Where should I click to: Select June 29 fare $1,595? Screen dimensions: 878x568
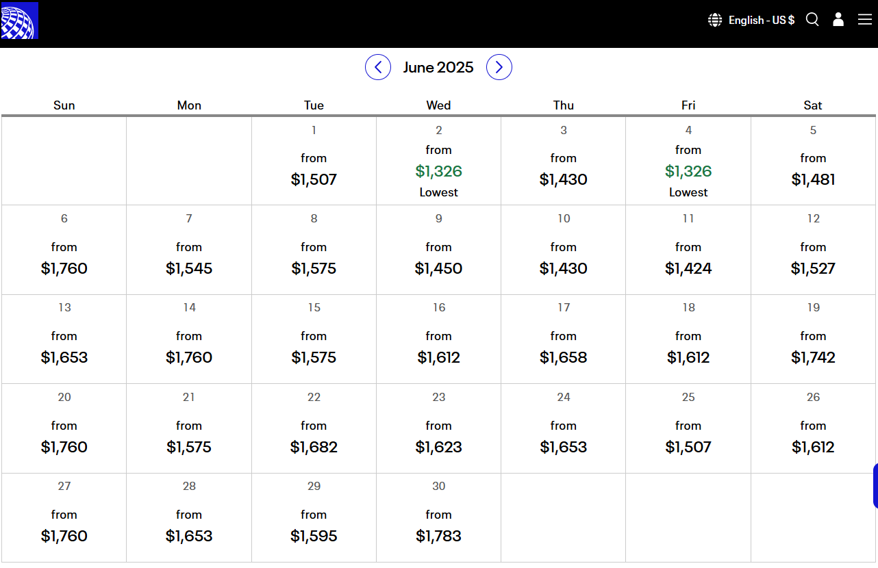(314, 517)
